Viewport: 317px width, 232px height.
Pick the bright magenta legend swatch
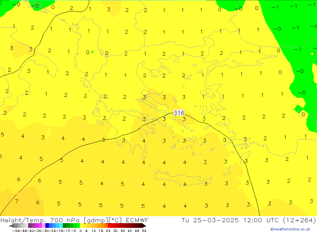40,226
